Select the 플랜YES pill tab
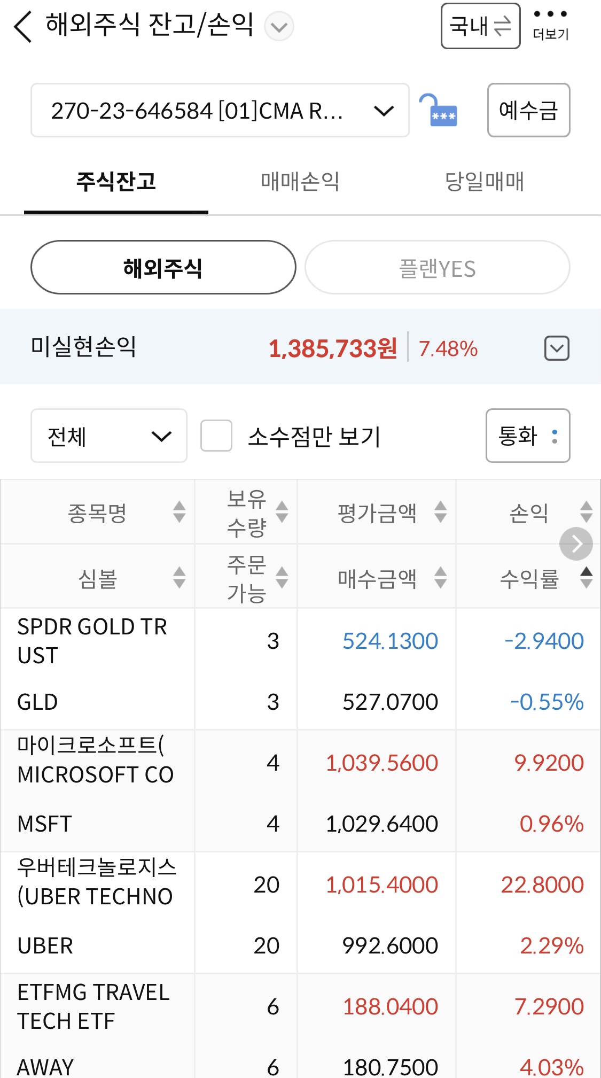This screenshot has width=601, height=1078. click(438, 267)
